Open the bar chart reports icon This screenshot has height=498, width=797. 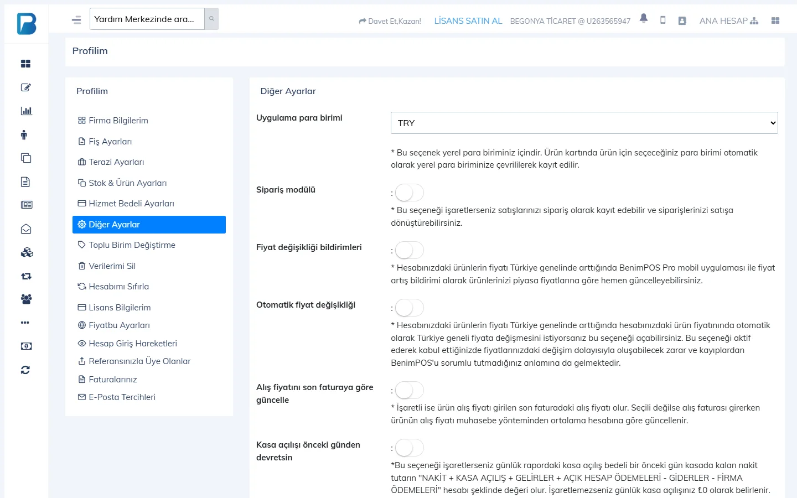pyautogui.click(x=26, y=111)
